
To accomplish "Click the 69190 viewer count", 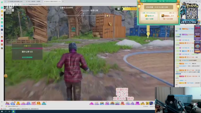I will point(9,13).
